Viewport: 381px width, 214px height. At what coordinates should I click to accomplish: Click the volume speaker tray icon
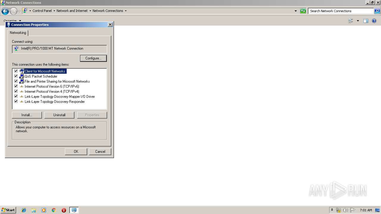tap(346, 210)
